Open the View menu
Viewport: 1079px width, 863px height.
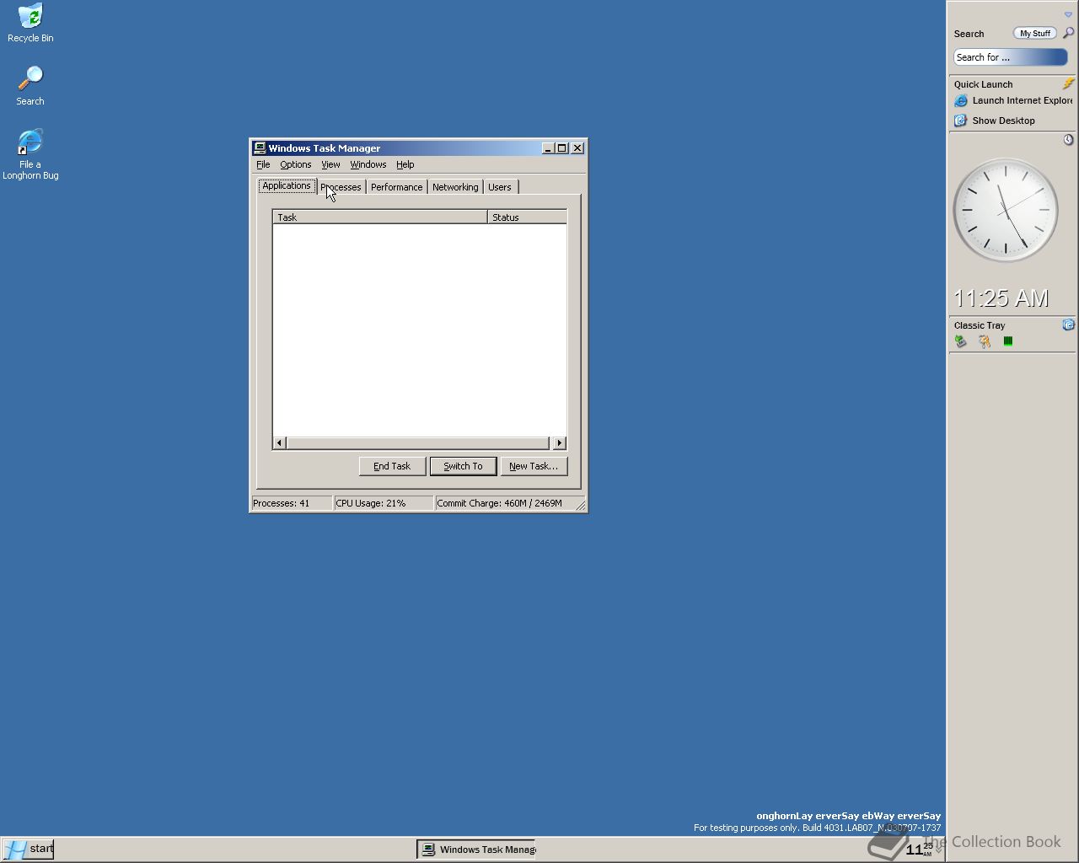point(330,164)
